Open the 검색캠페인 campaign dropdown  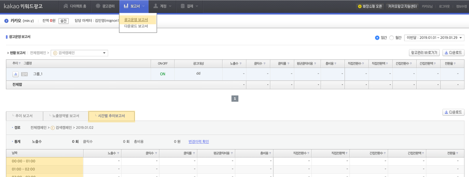79,53
